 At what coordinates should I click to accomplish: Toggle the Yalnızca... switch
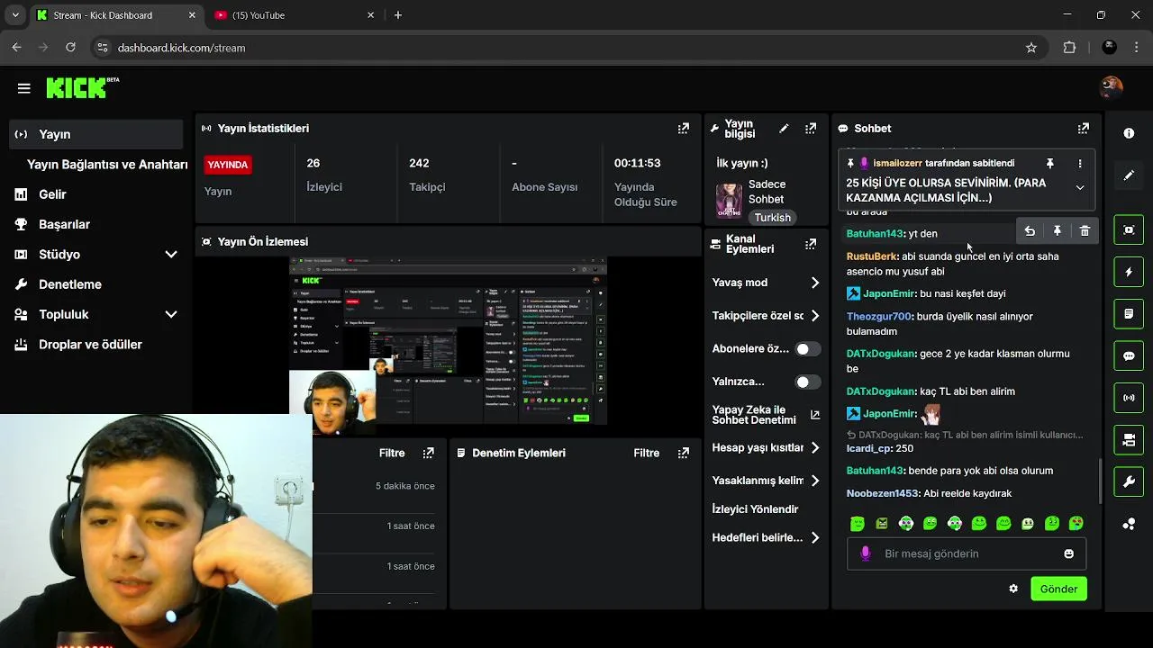click(x=808, y=382)
